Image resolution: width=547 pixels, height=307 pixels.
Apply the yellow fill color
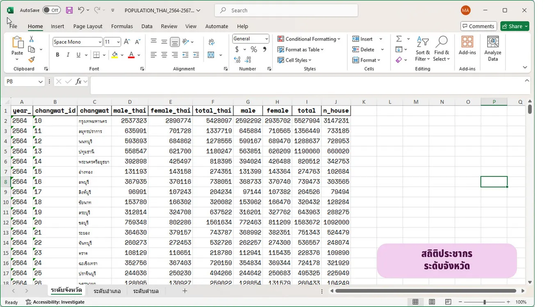coord(114,55)
